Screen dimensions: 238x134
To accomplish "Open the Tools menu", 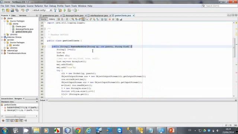I will tap(74, 6).
